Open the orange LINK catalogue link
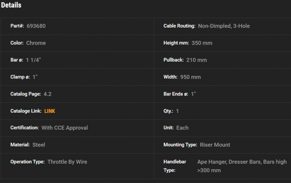Viewport: 291px width, 183px height. (x=49, y=111)
